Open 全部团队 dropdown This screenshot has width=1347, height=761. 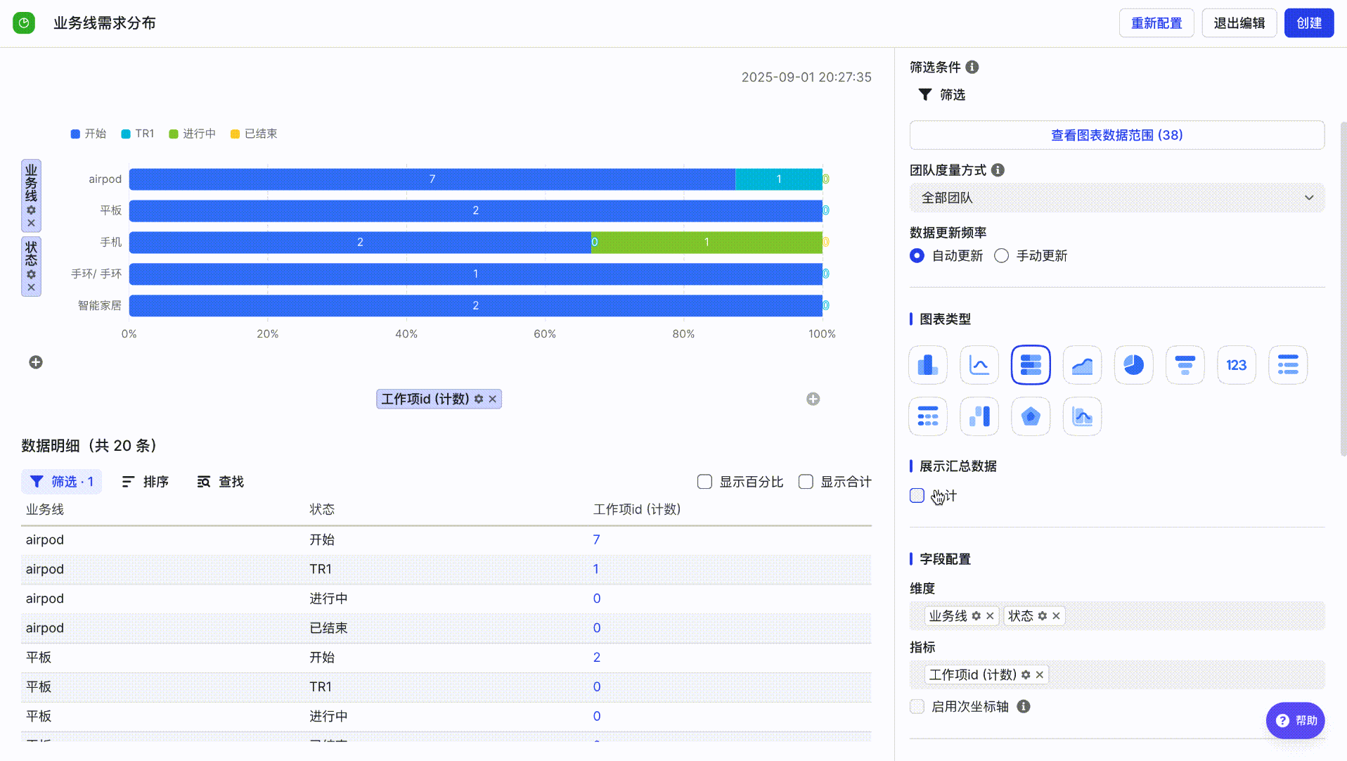[x=1117, y=198]
